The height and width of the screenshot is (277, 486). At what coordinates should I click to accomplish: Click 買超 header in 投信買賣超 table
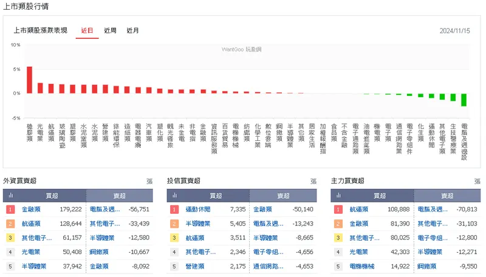[216, 196]
